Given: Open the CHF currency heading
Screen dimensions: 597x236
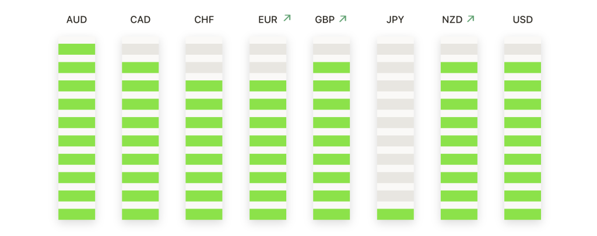Looking at the screenshot, I should click(204, 20).
